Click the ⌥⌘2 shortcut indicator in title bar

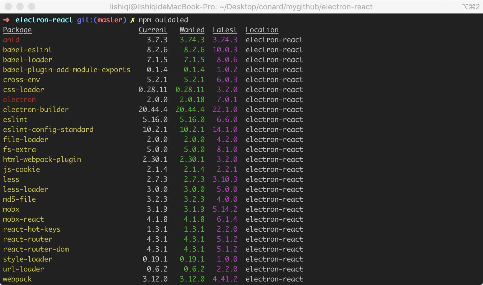coord(471,7)
